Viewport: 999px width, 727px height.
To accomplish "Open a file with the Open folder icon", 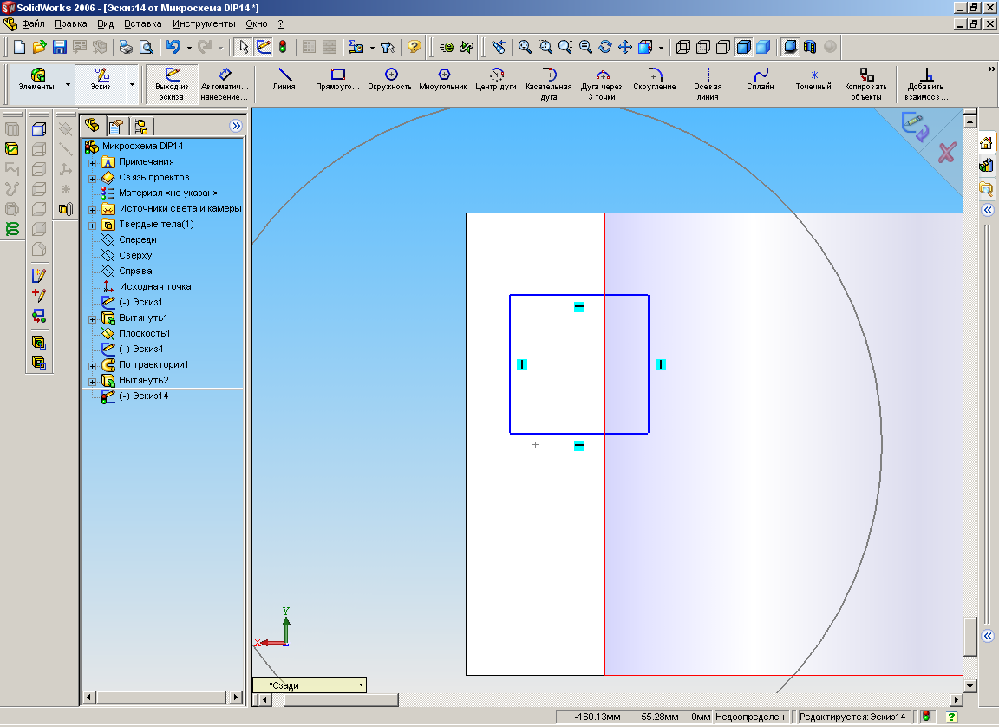I will click(40, 47).
